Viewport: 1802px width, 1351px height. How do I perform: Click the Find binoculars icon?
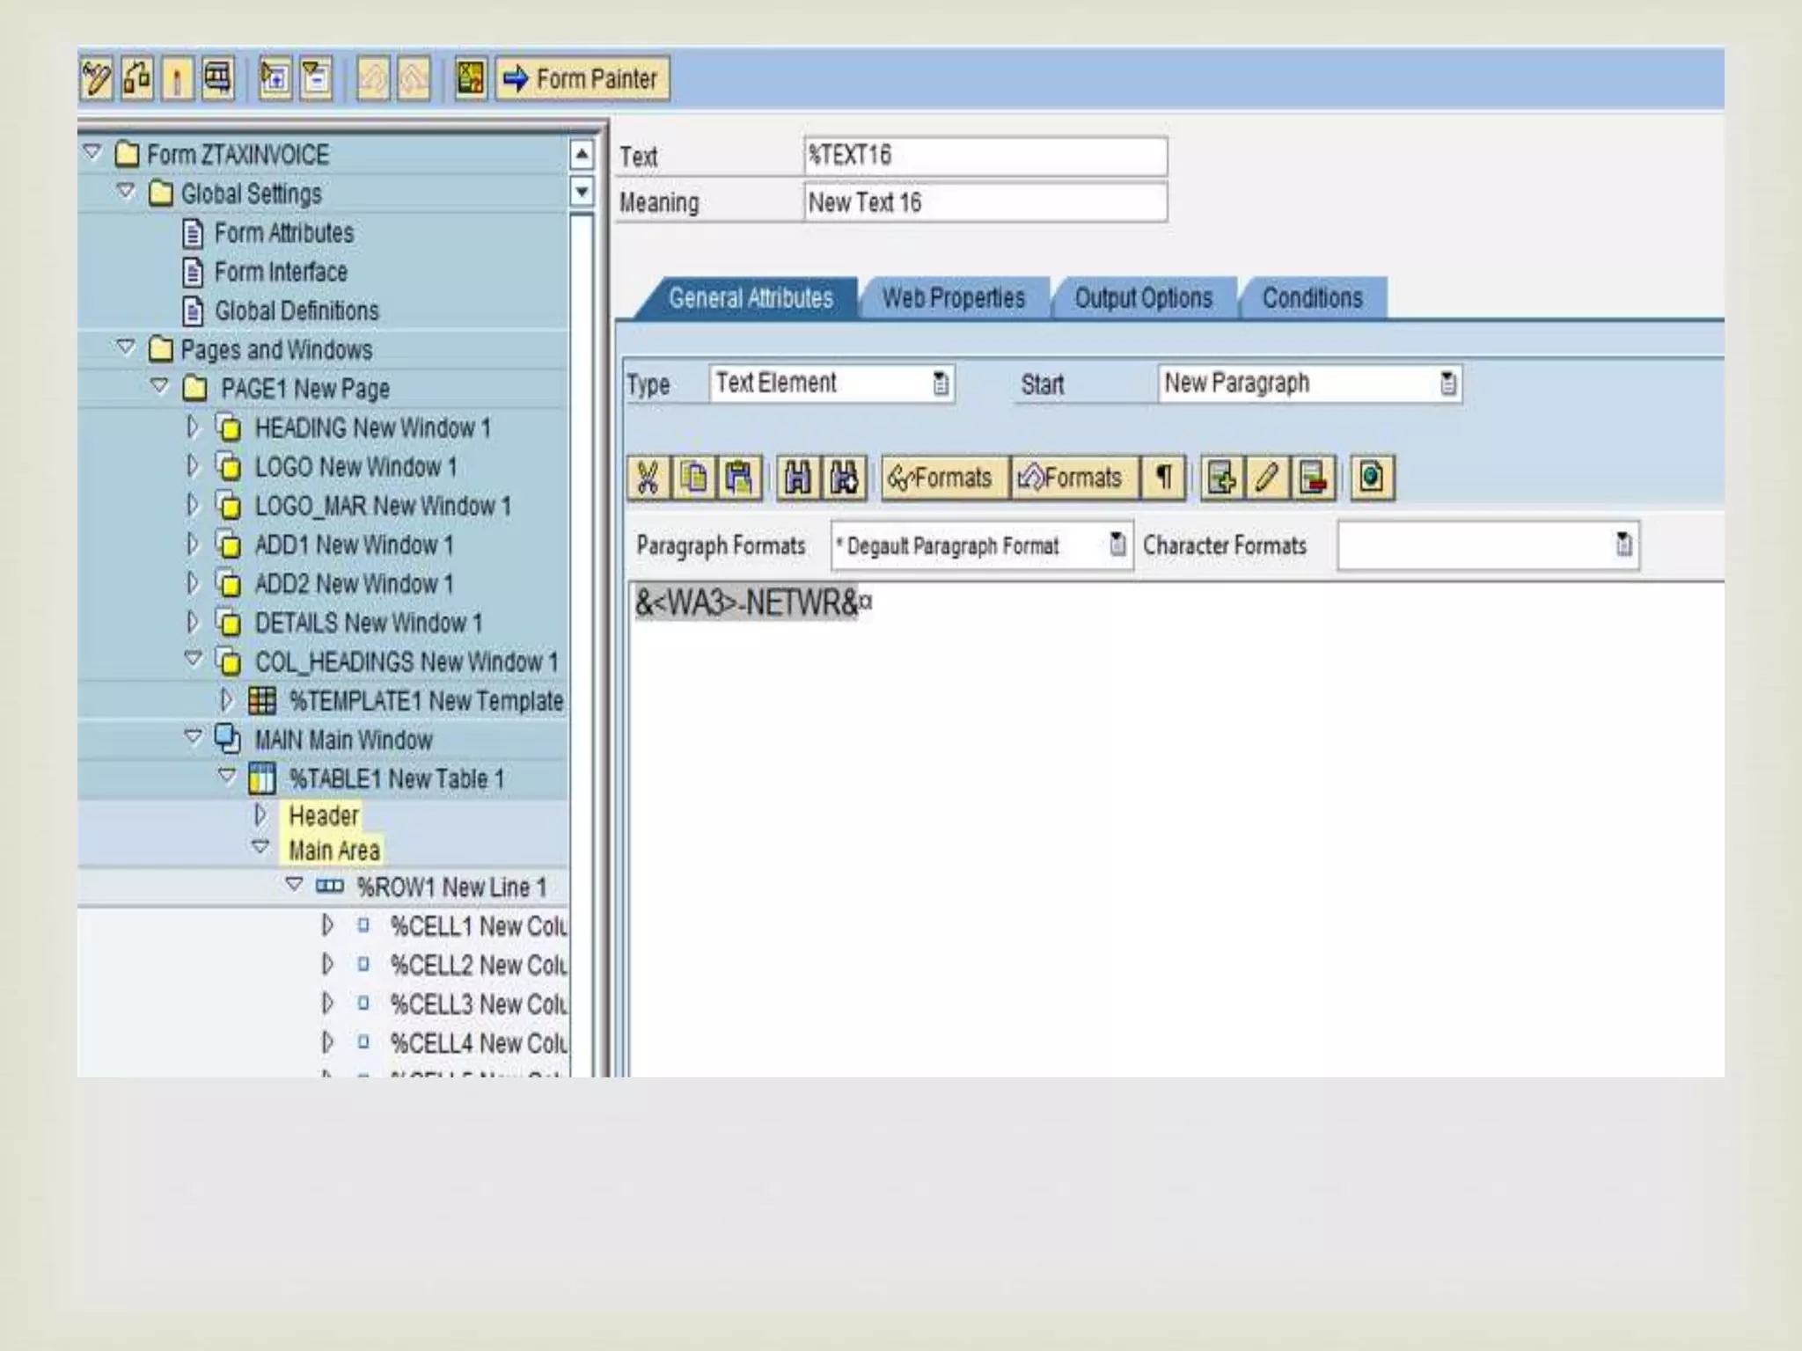(x=798, y=478)
